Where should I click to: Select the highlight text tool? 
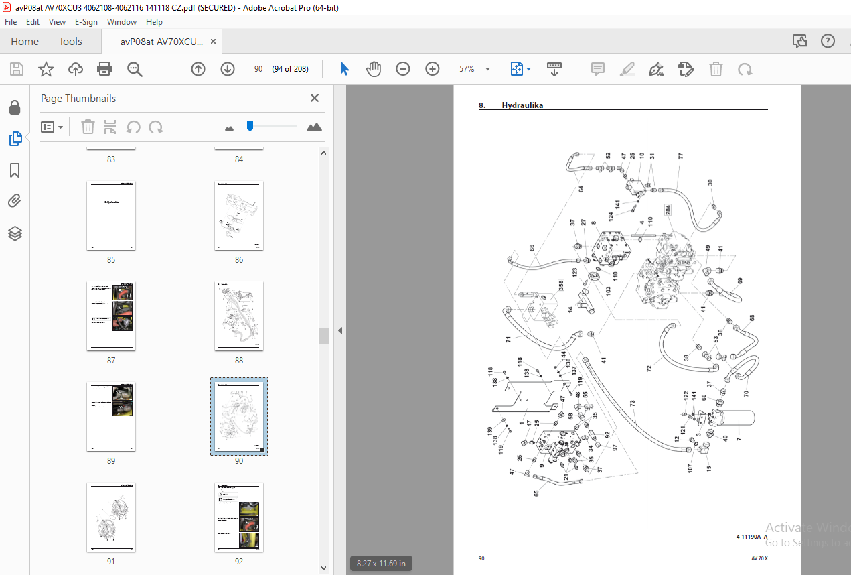(627, 69)
